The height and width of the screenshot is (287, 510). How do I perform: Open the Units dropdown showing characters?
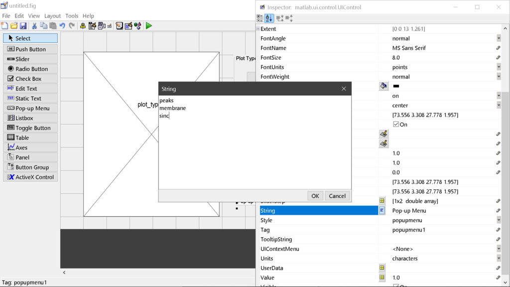499,258
